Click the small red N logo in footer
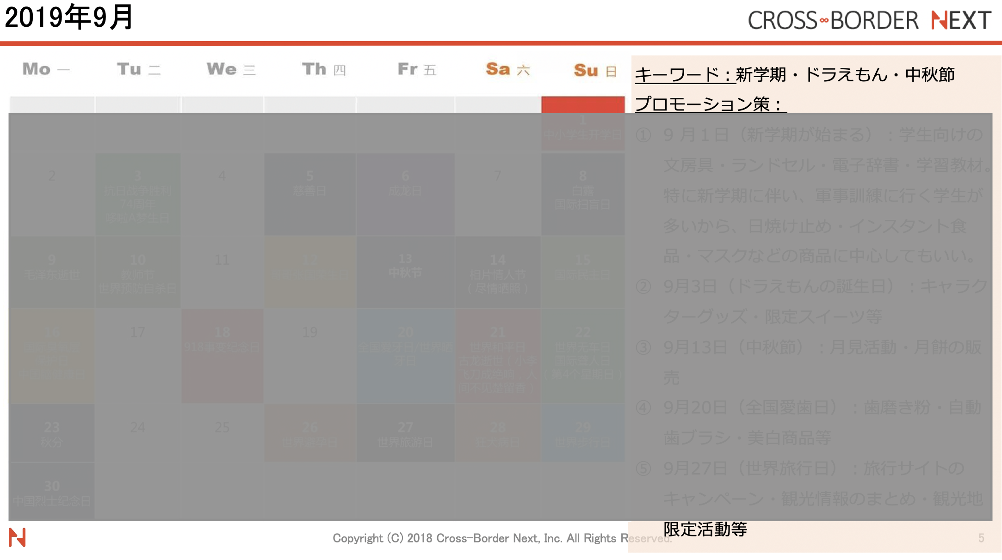Image resolution: width=1002 pixels, height=560 pixels. point(17,537)
